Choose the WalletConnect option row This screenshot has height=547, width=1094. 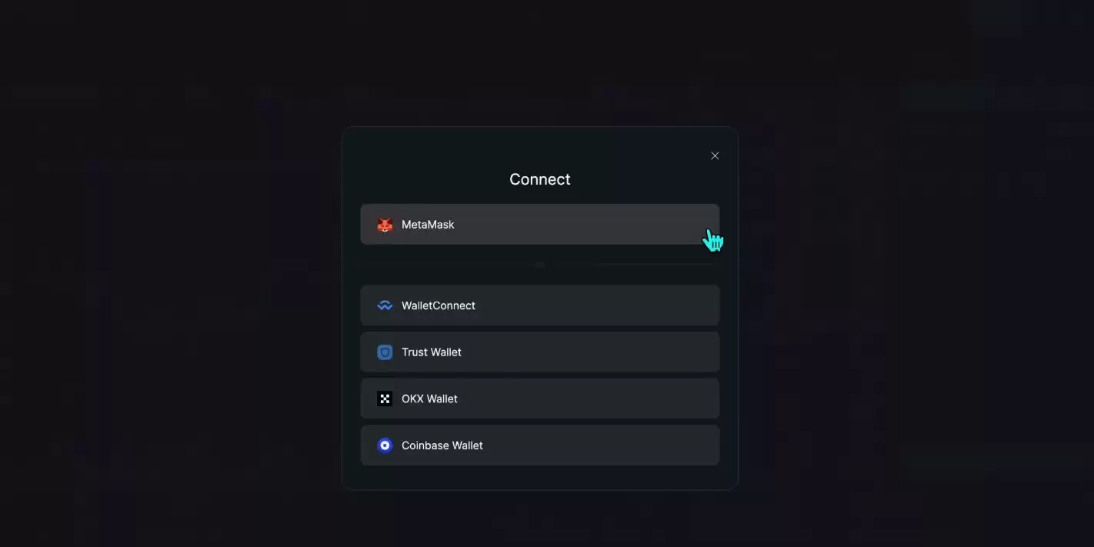(540, 305)
